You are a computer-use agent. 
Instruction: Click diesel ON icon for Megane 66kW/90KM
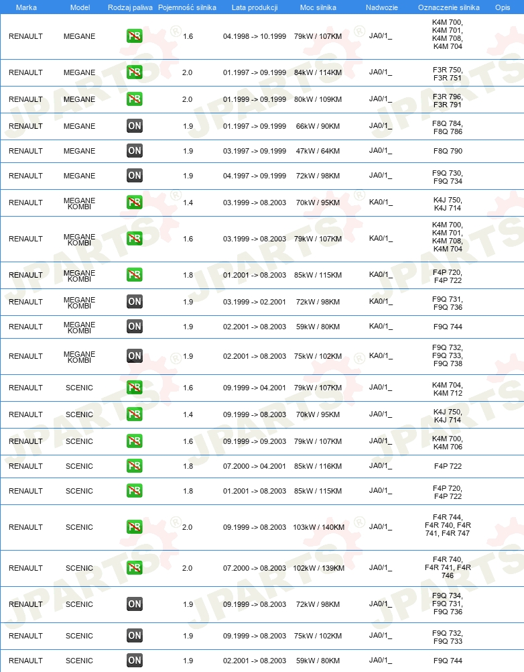click(x=135, y=125)
